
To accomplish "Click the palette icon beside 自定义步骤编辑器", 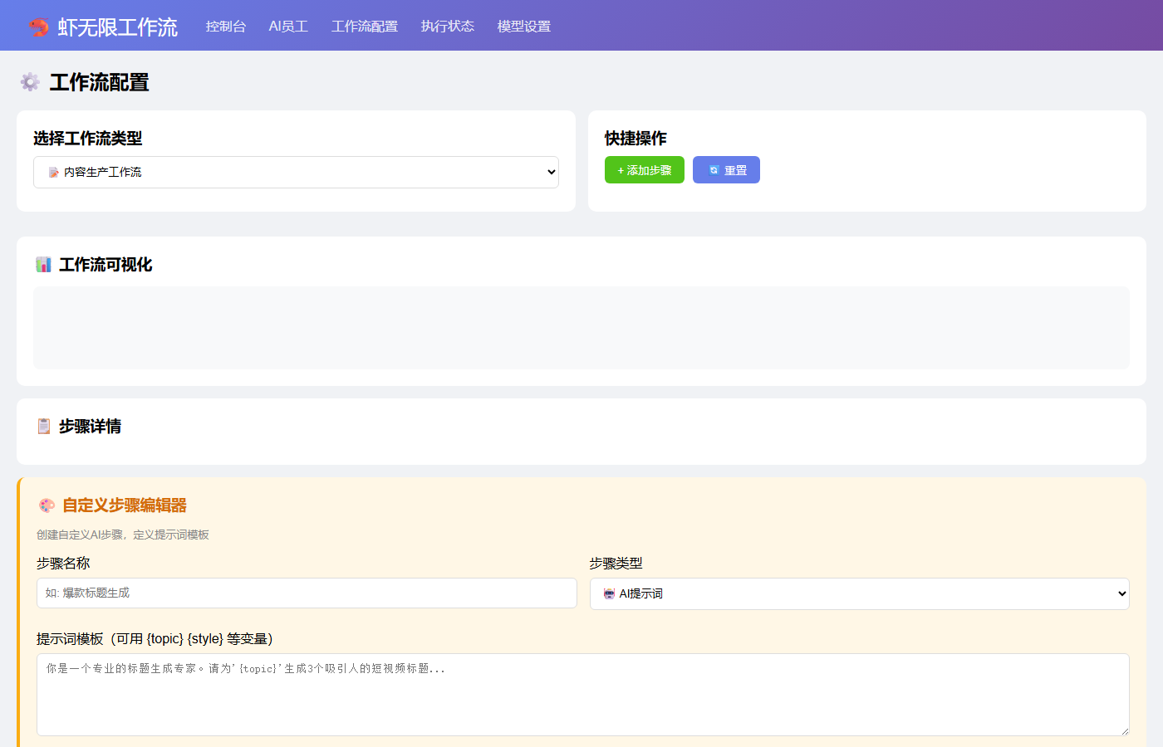I will click(47, 505).
